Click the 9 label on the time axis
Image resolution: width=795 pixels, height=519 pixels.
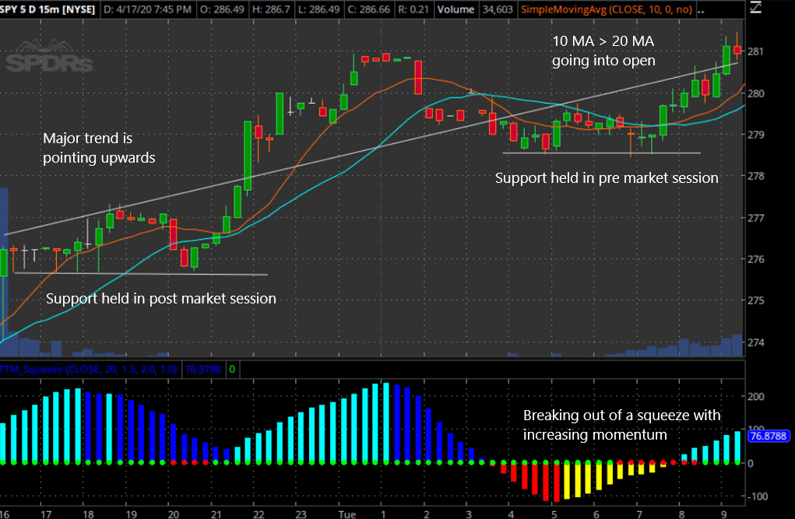click(724, 514)
